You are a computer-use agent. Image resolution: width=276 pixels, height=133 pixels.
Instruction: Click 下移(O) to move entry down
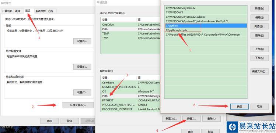pyautogui.click(x=260, y=58)
